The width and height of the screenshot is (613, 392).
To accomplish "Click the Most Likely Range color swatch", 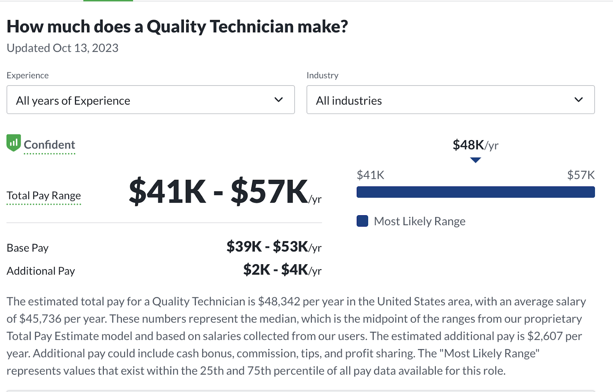I will 362,221.
